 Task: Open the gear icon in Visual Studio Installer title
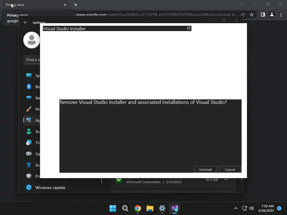(x=189, y=28)
